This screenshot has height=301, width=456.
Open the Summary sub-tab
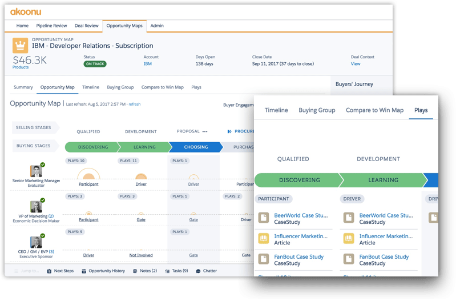tap(23, 87)
